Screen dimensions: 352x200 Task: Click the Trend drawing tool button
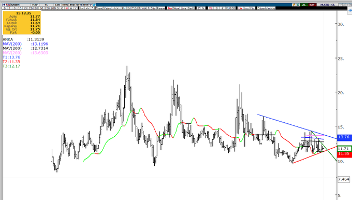(x=100, y=8)
